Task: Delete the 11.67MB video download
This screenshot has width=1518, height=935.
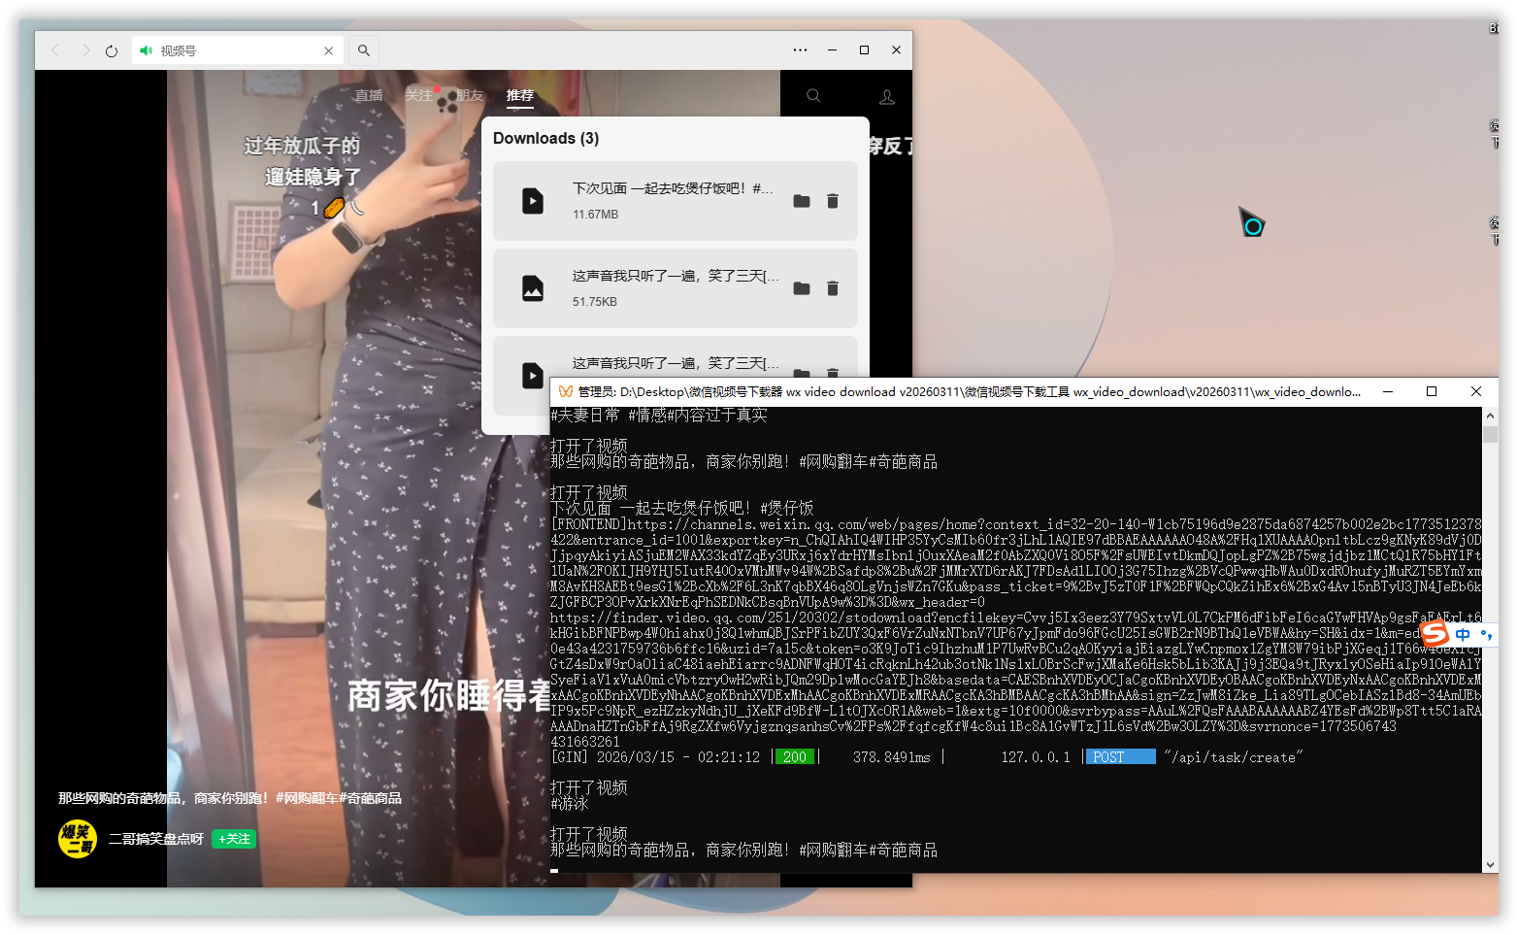Action: coord(832,201)
